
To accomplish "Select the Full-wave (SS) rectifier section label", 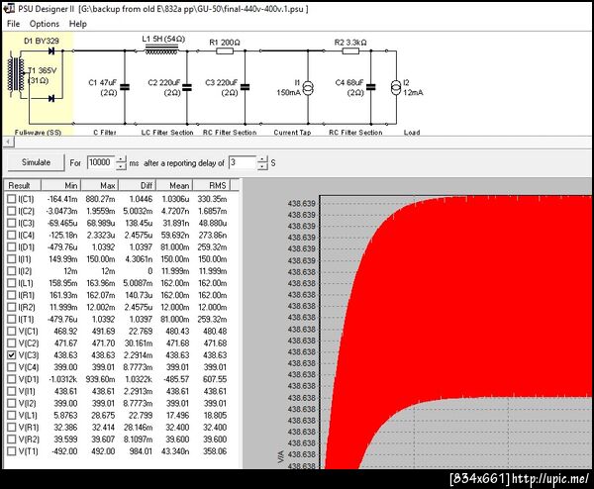I will click(38, 133).
